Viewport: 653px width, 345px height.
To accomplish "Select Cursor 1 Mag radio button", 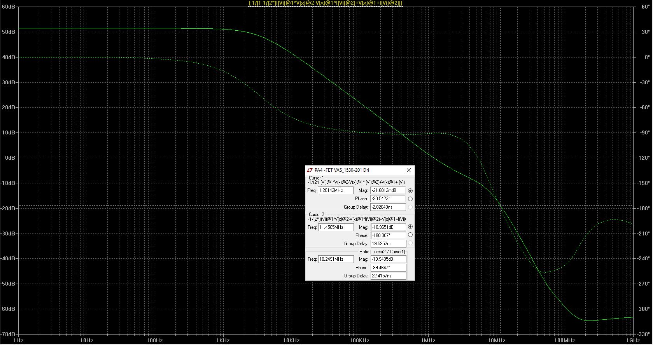I will [410, 191].
